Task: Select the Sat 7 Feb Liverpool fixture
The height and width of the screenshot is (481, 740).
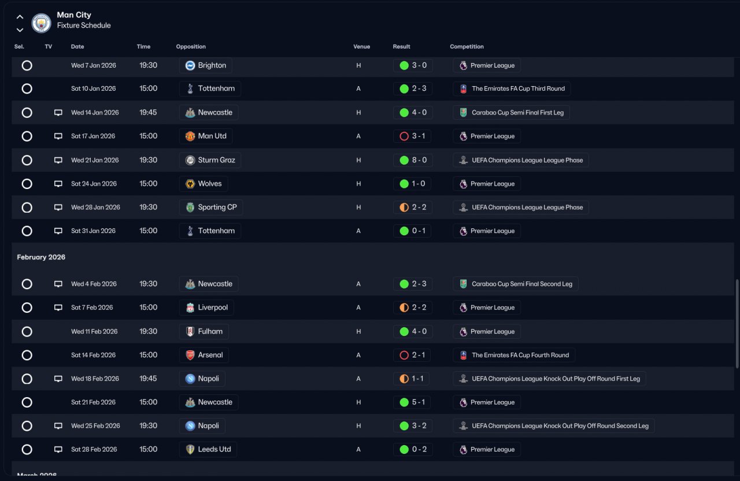Action: pos(27,308)
